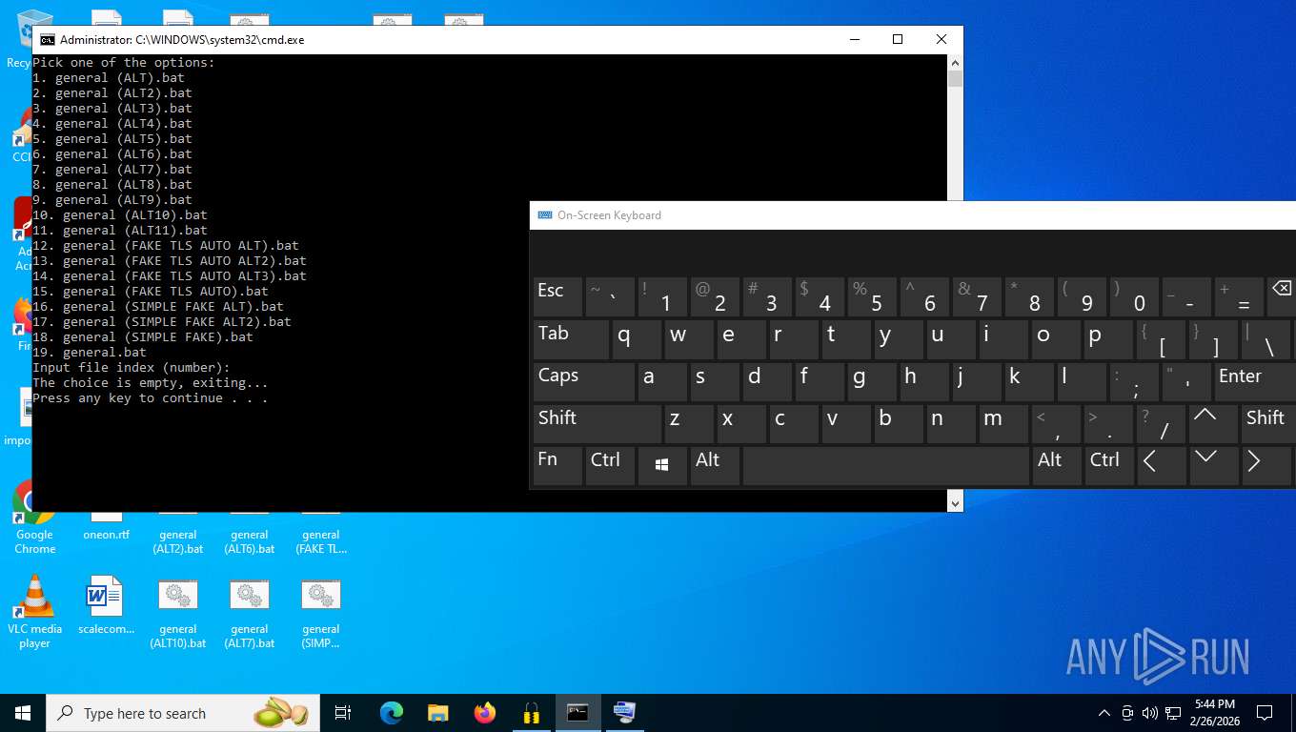Toggle the Caps key
1296x732 pixels.
(583, 381)
